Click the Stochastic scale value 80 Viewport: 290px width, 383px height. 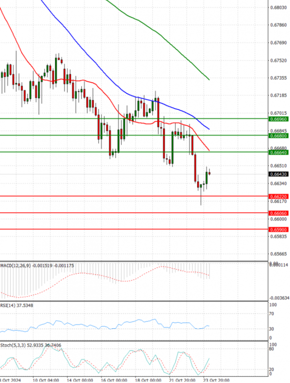tap(271, 349)
